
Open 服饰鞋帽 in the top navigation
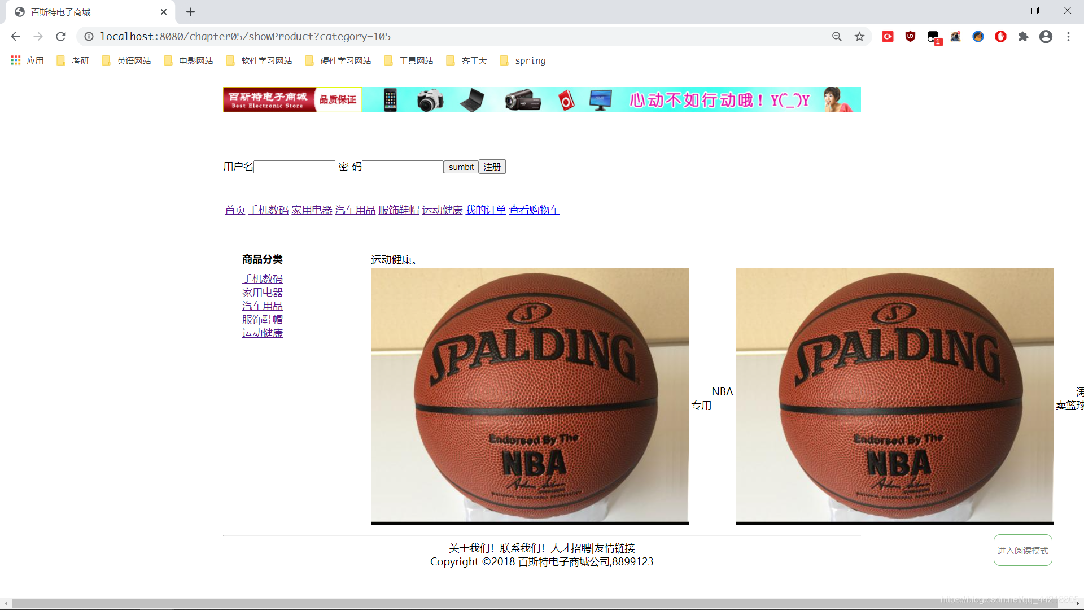click(399, 210)
